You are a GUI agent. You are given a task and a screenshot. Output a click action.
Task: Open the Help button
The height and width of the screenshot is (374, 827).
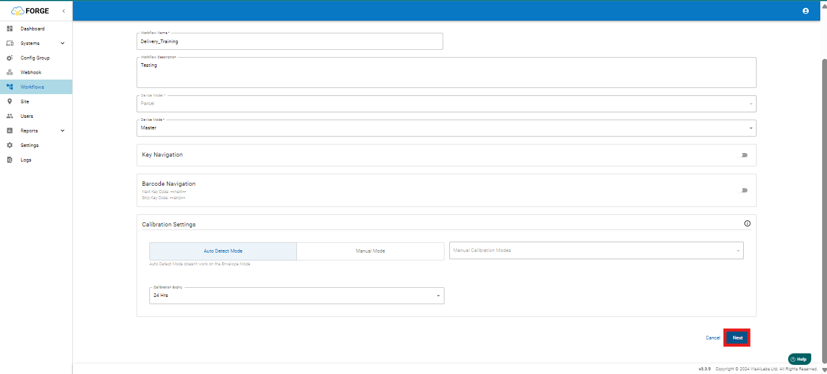tap(800, 359)
